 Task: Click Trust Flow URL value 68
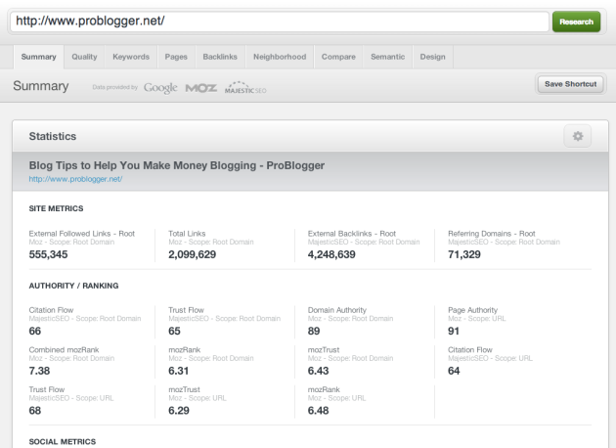[x=35, y=411]
